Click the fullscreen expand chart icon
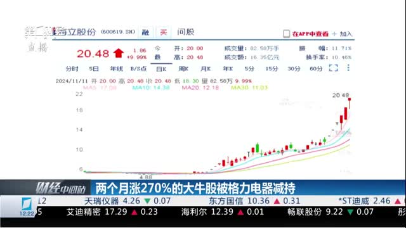This screenshot has width=406, height=228. (x=333, y=68)
